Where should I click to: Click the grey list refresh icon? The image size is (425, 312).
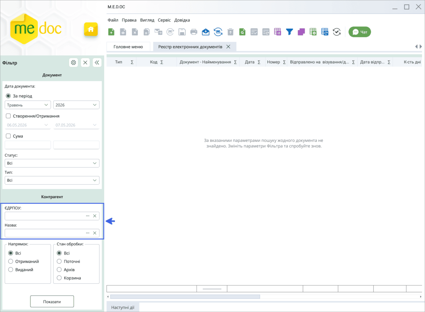click(266, 32)
